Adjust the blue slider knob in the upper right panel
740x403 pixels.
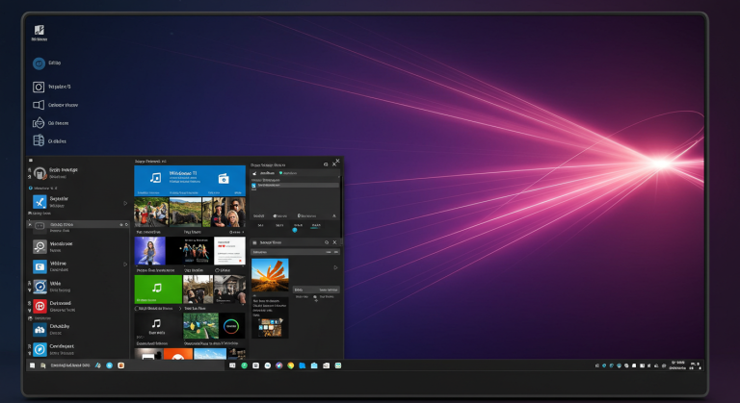pos(295,230)
